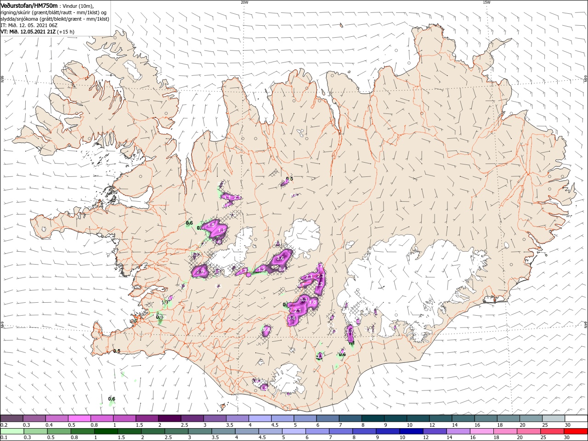Viewport: 588px width, 441px height.
Task: Click the "2.0" precipitation value on the map
Action: (x=200, y=271)
